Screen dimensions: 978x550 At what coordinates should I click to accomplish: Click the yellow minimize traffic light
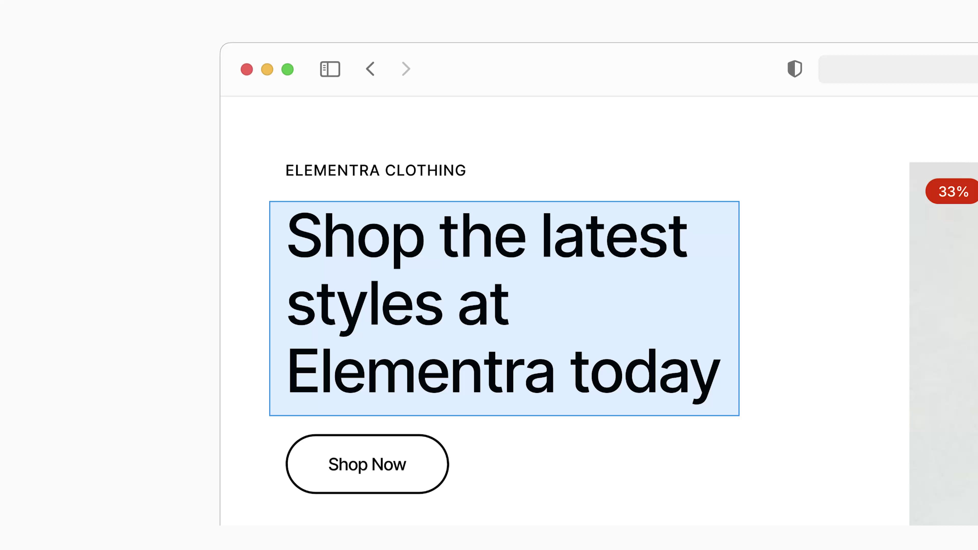click(x=267, y=69)
